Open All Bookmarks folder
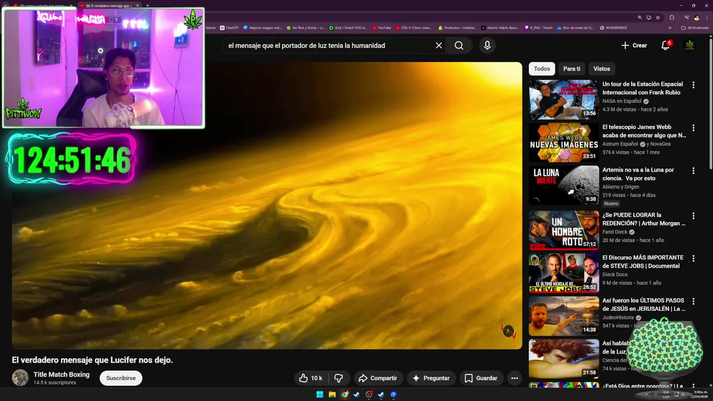This screenshot has height=401, width=713. (695, 27)
